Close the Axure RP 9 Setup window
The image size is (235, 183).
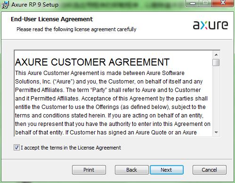click(x=223, y=3)
